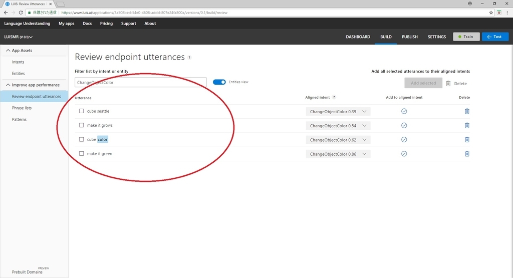The width and height of the screenshot is (513, 278).
Task: Open Docs in top menu
Action: 87,24
